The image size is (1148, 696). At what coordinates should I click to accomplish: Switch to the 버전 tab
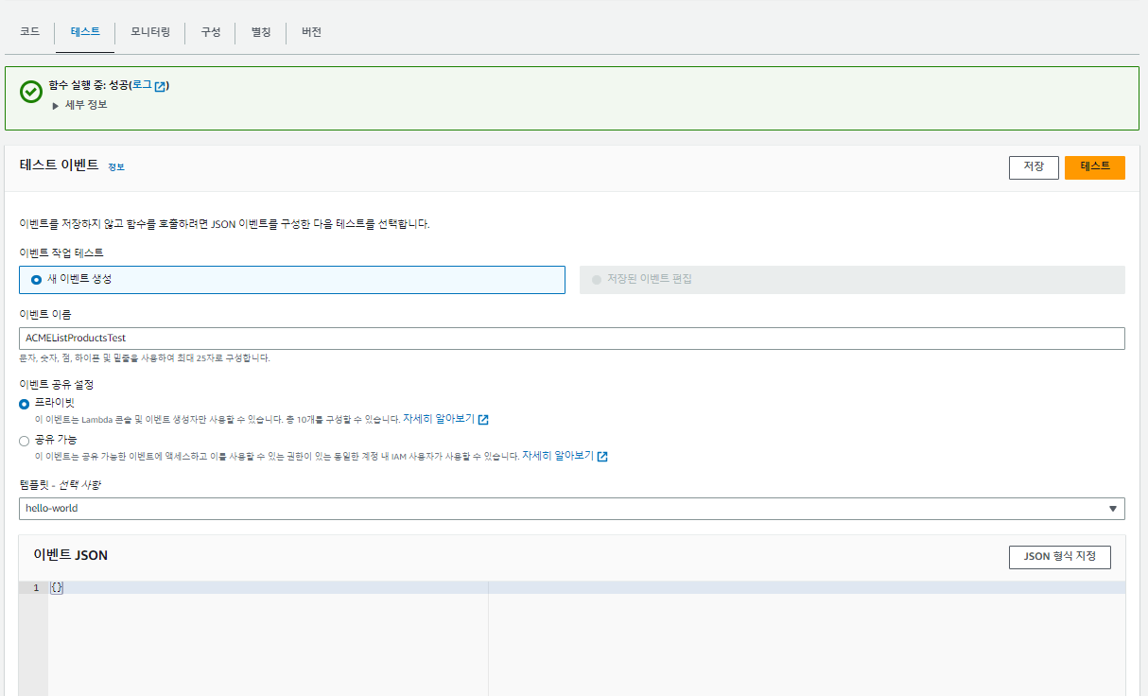tap(311, 31)
